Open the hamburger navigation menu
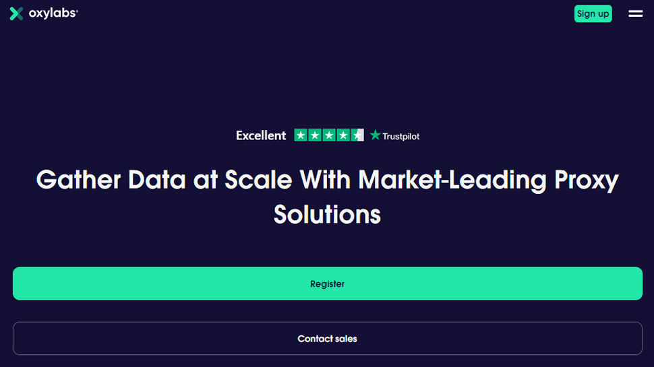This screenshot has height=367, width=654. [x=635, y=13]
